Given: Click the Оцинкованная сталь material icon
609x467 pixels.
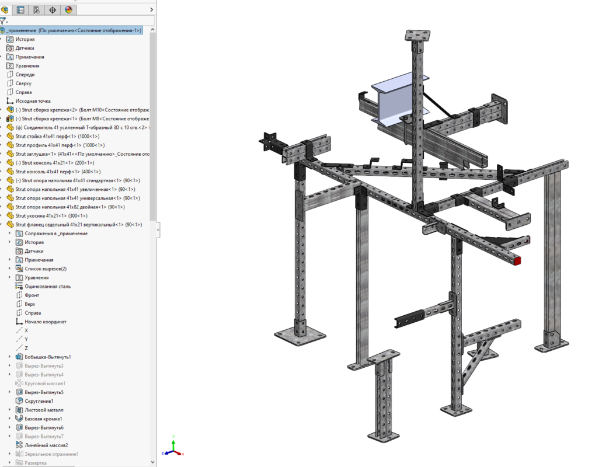Looking at the screenshot, I should (19, 287).
